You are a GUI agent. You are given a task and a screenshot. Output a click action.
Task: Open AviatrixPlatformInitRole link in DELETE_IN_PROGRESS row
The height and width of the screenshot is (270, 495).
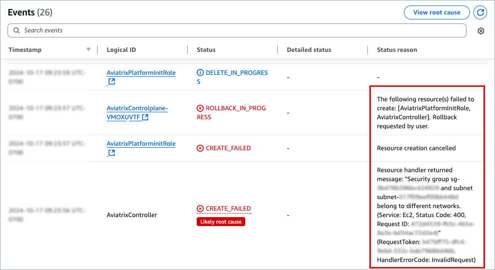click(141, 73)
